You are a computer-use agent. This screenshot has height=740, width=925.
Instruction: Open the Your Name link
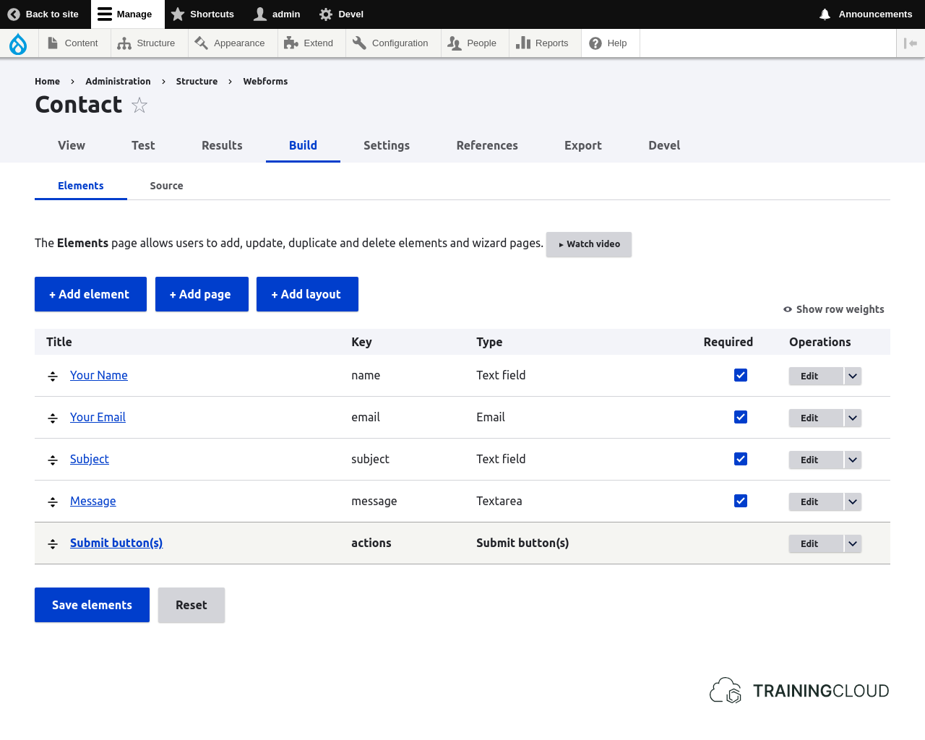tap(99, 375)
